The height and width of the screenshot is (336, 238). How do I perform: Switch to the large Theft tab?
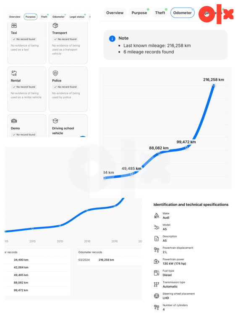(x=160, y=13)
